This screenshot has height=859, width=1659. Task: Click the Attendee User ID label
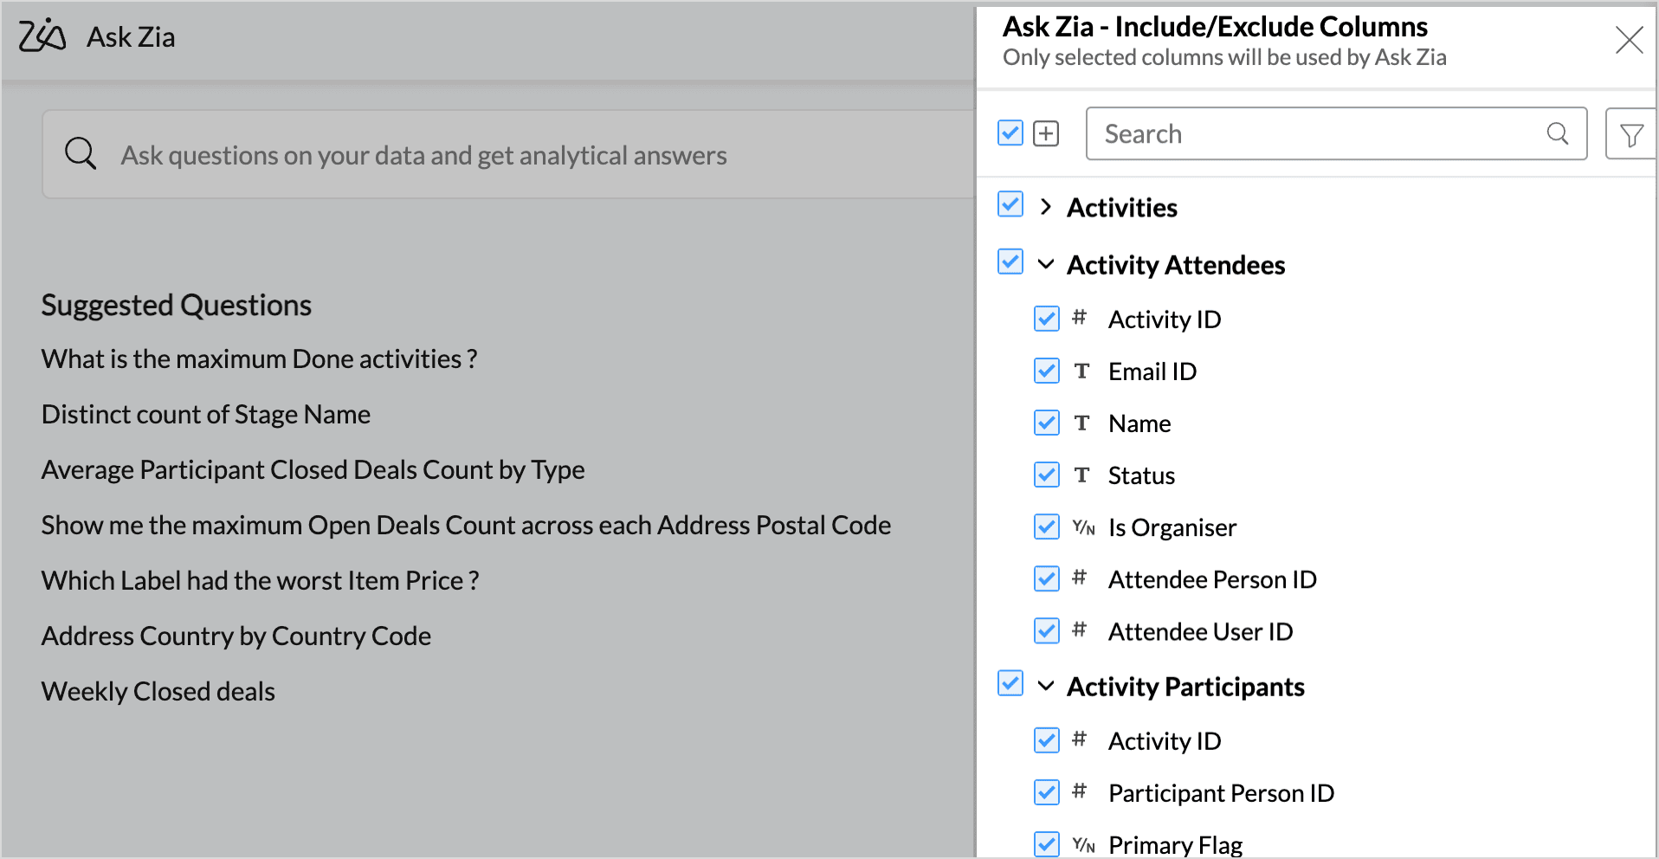point(1200,630)
